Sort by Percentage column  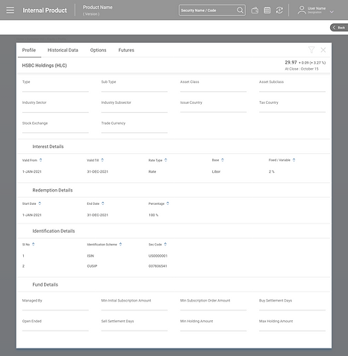pos(167,203)
